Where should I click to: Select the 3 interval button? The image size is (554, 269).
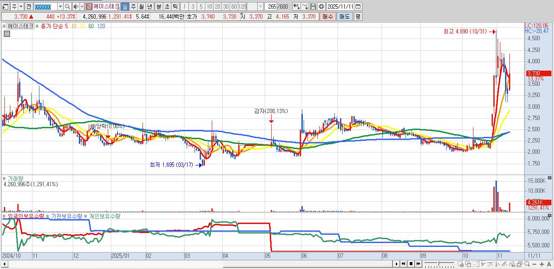[x=193, y=6]
